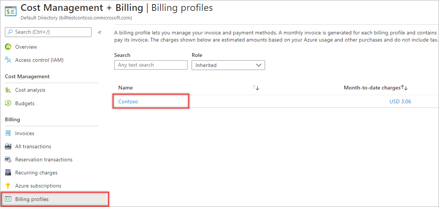Click the All transactions icon
The height and width of the screenshot is (207, 439).
(x=8, y=146)
